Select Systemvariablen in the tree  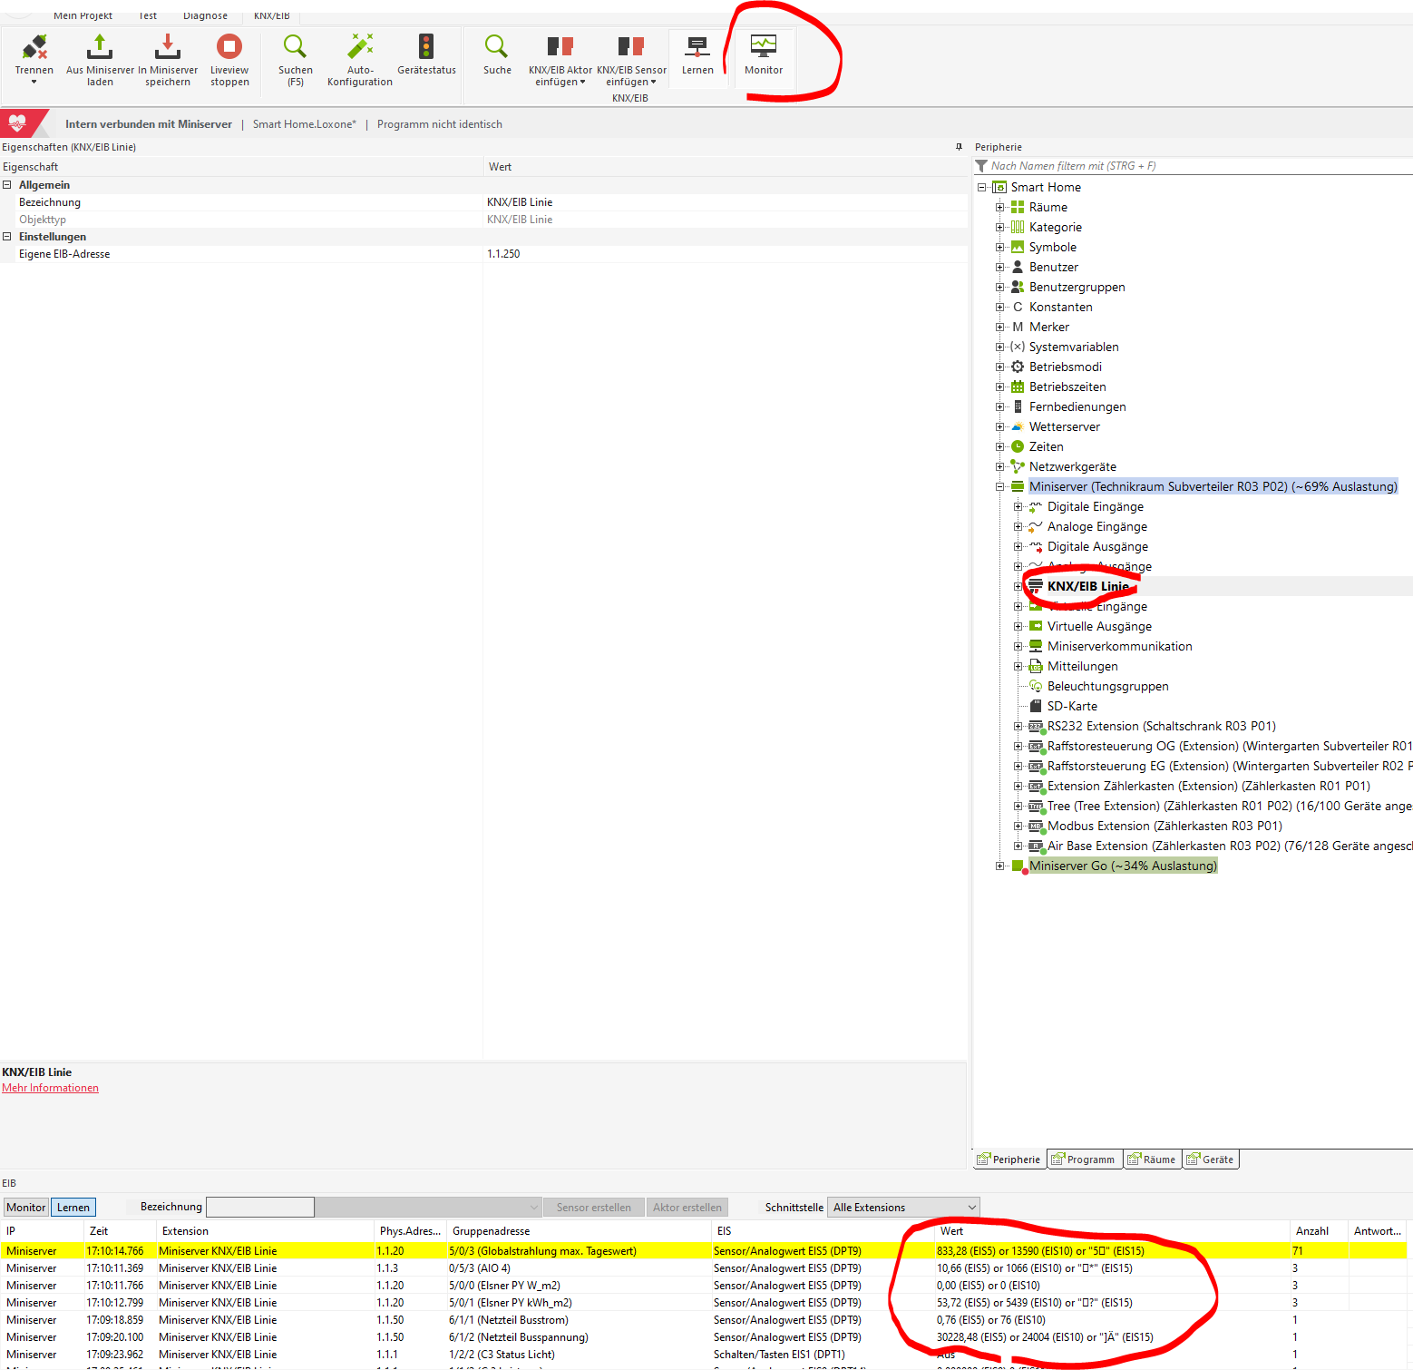(1074, 347)
